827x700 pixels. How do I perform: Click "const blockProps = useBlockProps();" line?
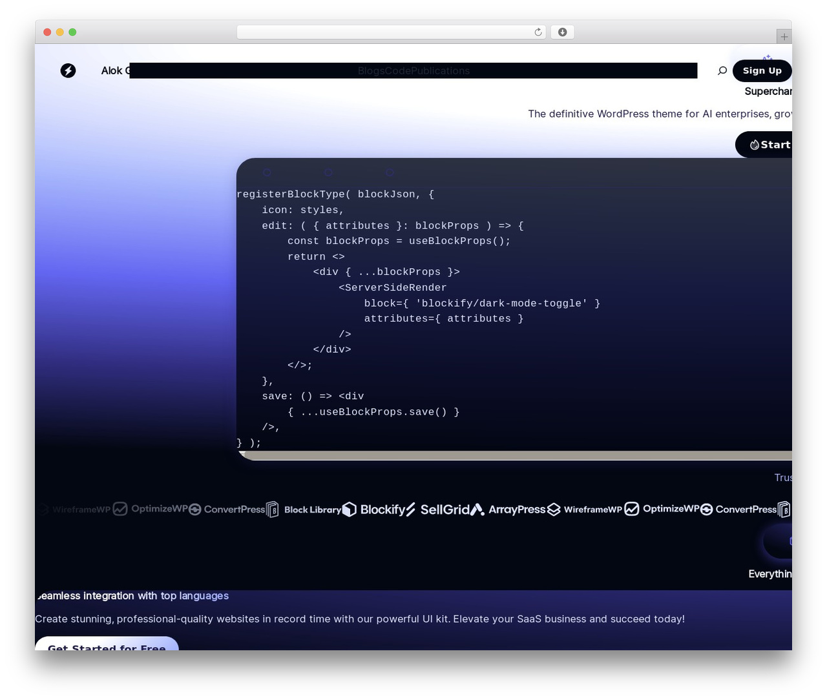point(399,241)
